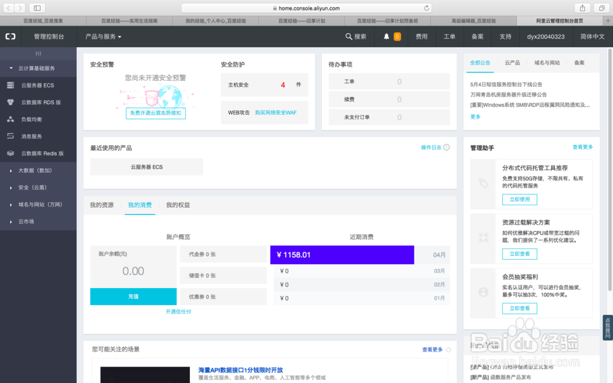Expand 云市场 section
Viewport: 613px width, 383px height.
click(38, 221)
